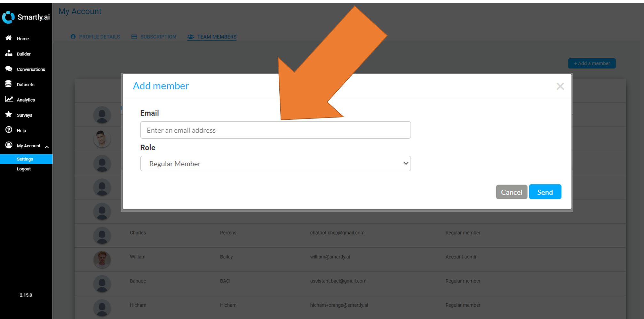Click email hicham+orange@smartly.ai
Screen dimensions: 644x319
point(339,305)
